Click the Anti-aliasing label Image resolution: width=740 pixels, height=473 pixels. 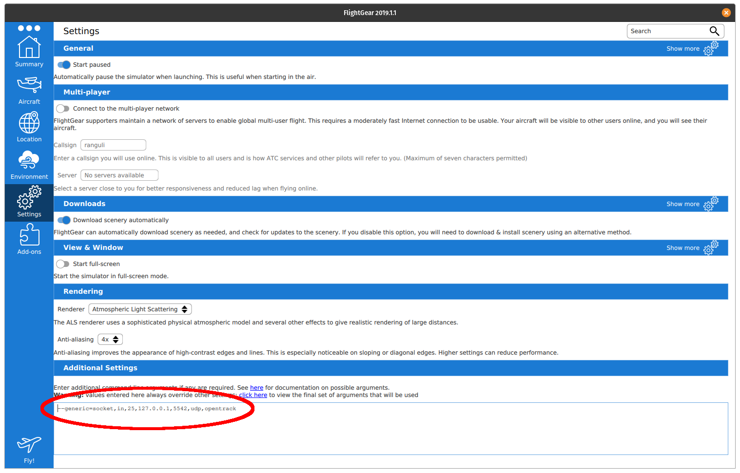point(76,340)
